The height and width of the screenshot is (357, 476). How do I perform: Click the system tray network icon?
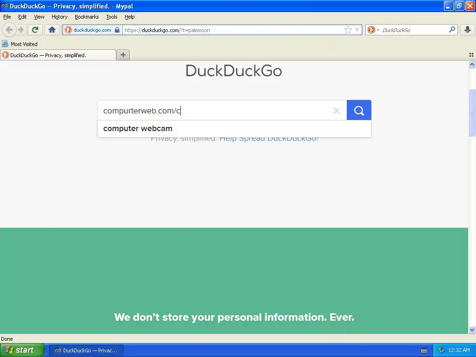pos(441,350)
